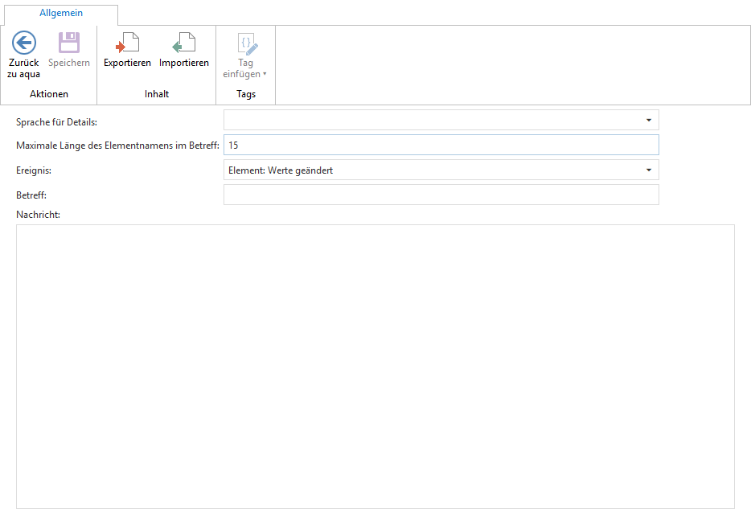Click the Inhalt ribbon group label
Screen dimensions: 751x513
point(156,94)
